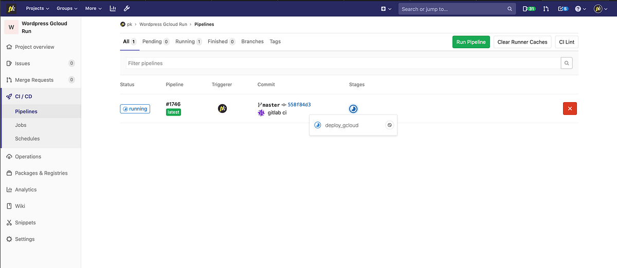The image size is (617, 268).
Task: Switch to the Tags tab
Action: [275, 42]
